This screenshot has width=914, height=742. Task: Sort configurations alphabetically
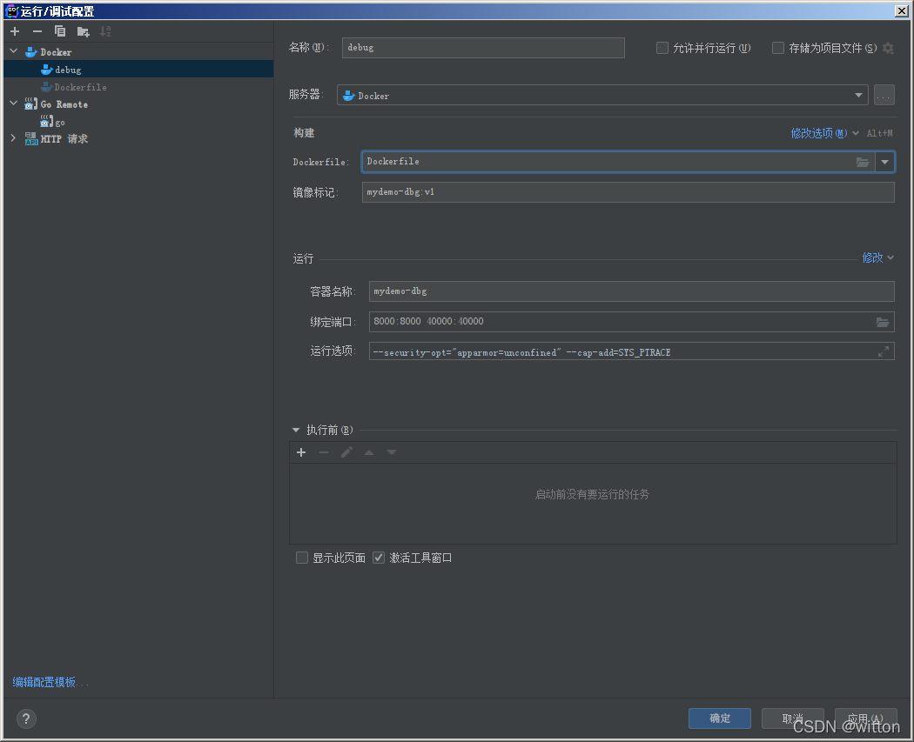(x=105, y=31)
